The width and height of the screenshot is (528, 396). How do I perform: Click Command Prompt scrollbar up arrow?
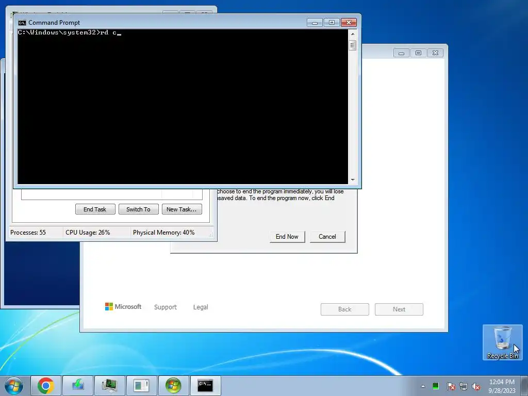(353, 34)
